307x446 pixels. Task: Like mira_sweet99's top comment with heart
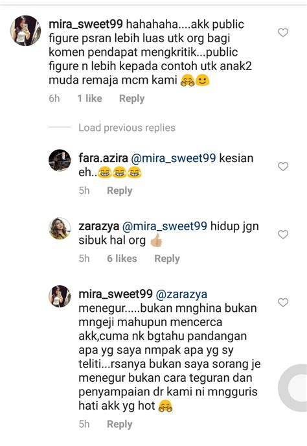283,32
